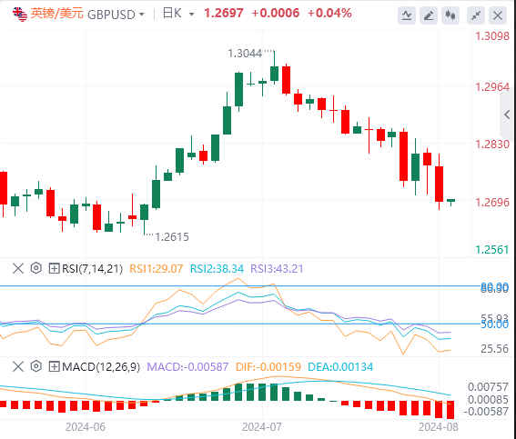Click the DIF:-0.00159 value
Screen dimensions: 516x439
(268, 366)
